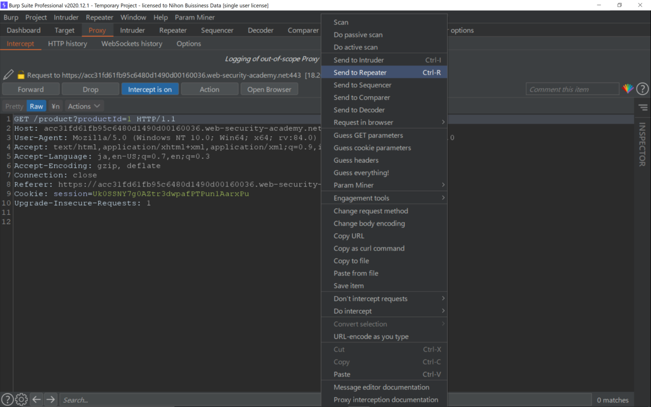Expand Request in browser submenu
This screenshot has height=407, width=651.
tap(384, 122)
